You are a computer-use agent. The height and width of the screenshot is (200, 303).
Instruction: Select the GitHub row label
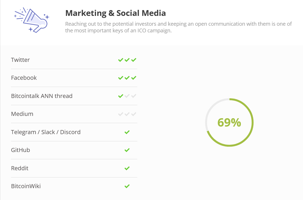[x=21, y=150]
